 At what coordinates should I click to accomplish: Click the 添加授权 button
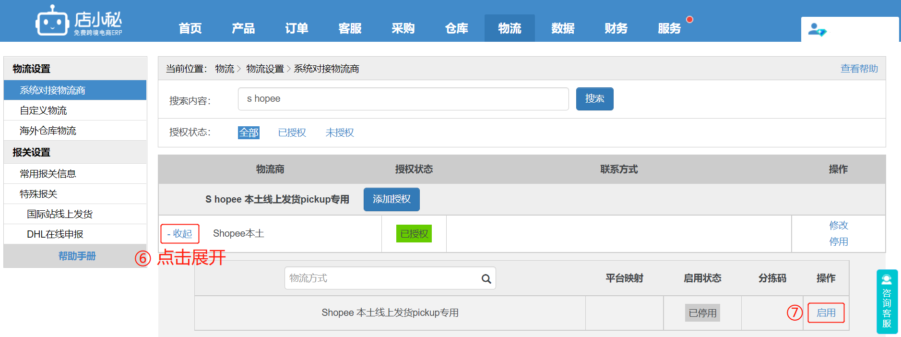pyautogui.click(x=391, y=199)
